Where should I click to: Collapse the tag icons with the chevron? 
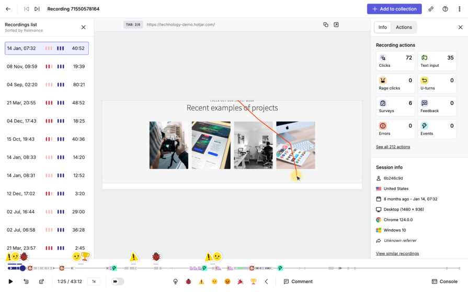(266, 282)
